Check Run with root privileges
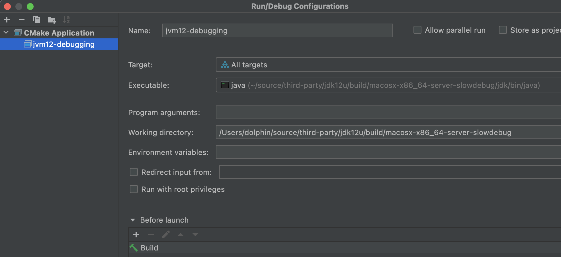The width and height of the screenshot is (561, 257). pyautogui.click(x=134, y=189)
